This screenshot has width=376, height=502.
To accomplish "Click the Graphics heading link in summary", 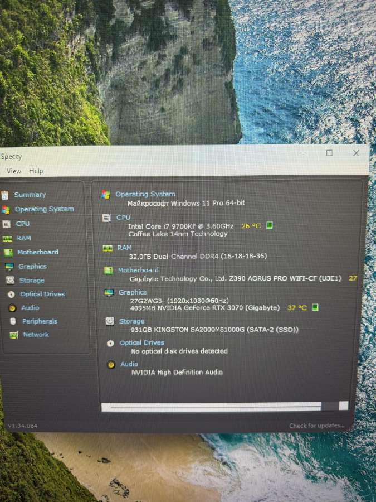I will pos(133,292).
